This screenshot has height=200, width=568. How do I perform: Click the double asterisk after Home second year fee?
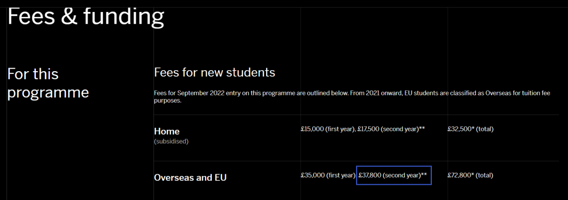coord(422,129)
